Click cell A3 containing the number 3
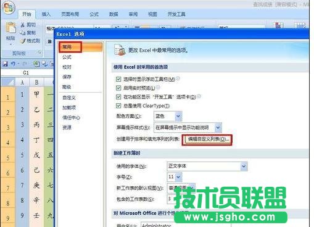 tap(22, 125)
